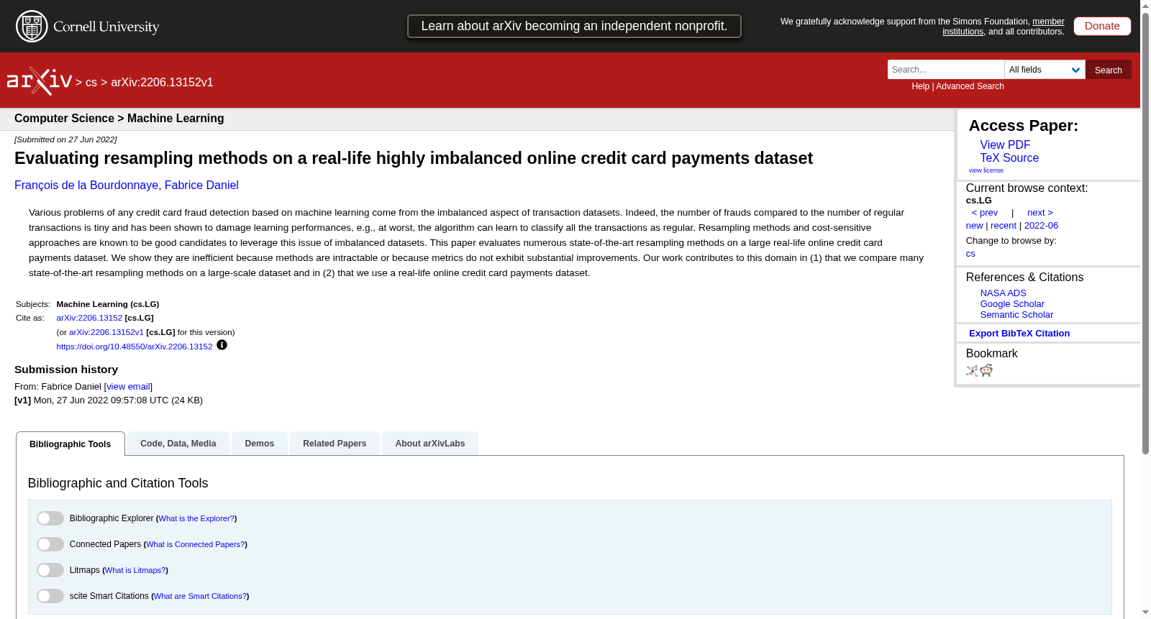The height and width of the screenshot is (619, 1151).
Task: Enable Connected Papers toggle
Action: 50,544
